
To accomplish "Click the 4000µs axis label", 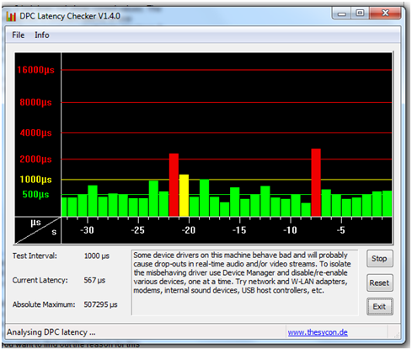I will (x=35, y=132).
